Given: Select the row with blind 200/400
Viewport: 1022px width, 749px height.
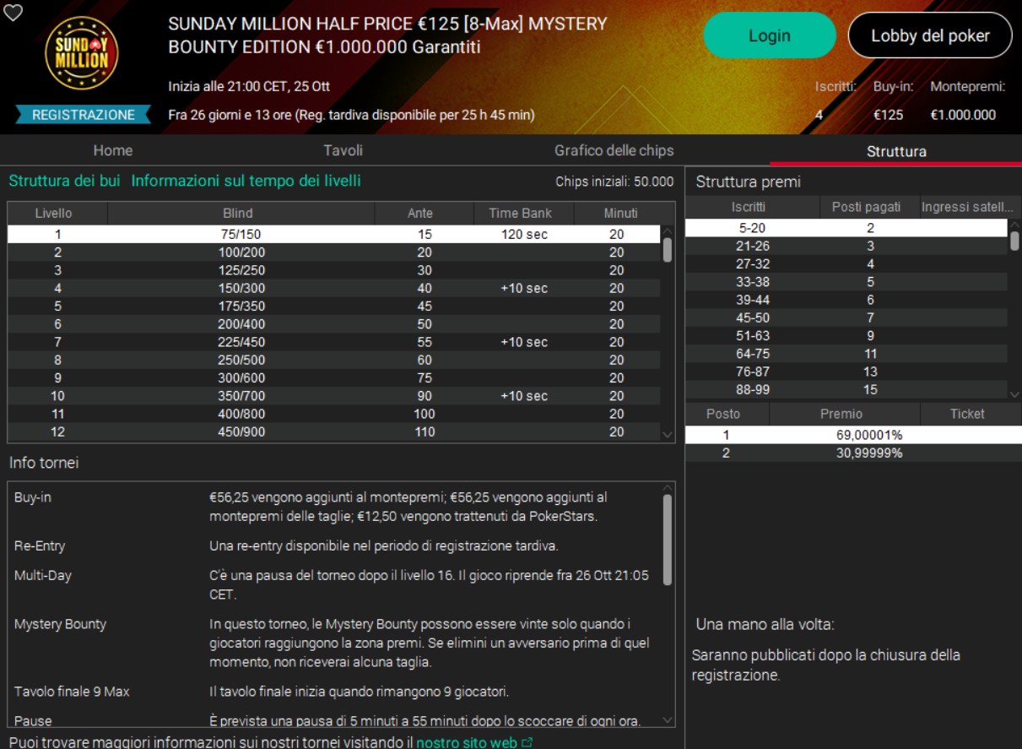Looking at the screenshot, I should pos(334,324).
